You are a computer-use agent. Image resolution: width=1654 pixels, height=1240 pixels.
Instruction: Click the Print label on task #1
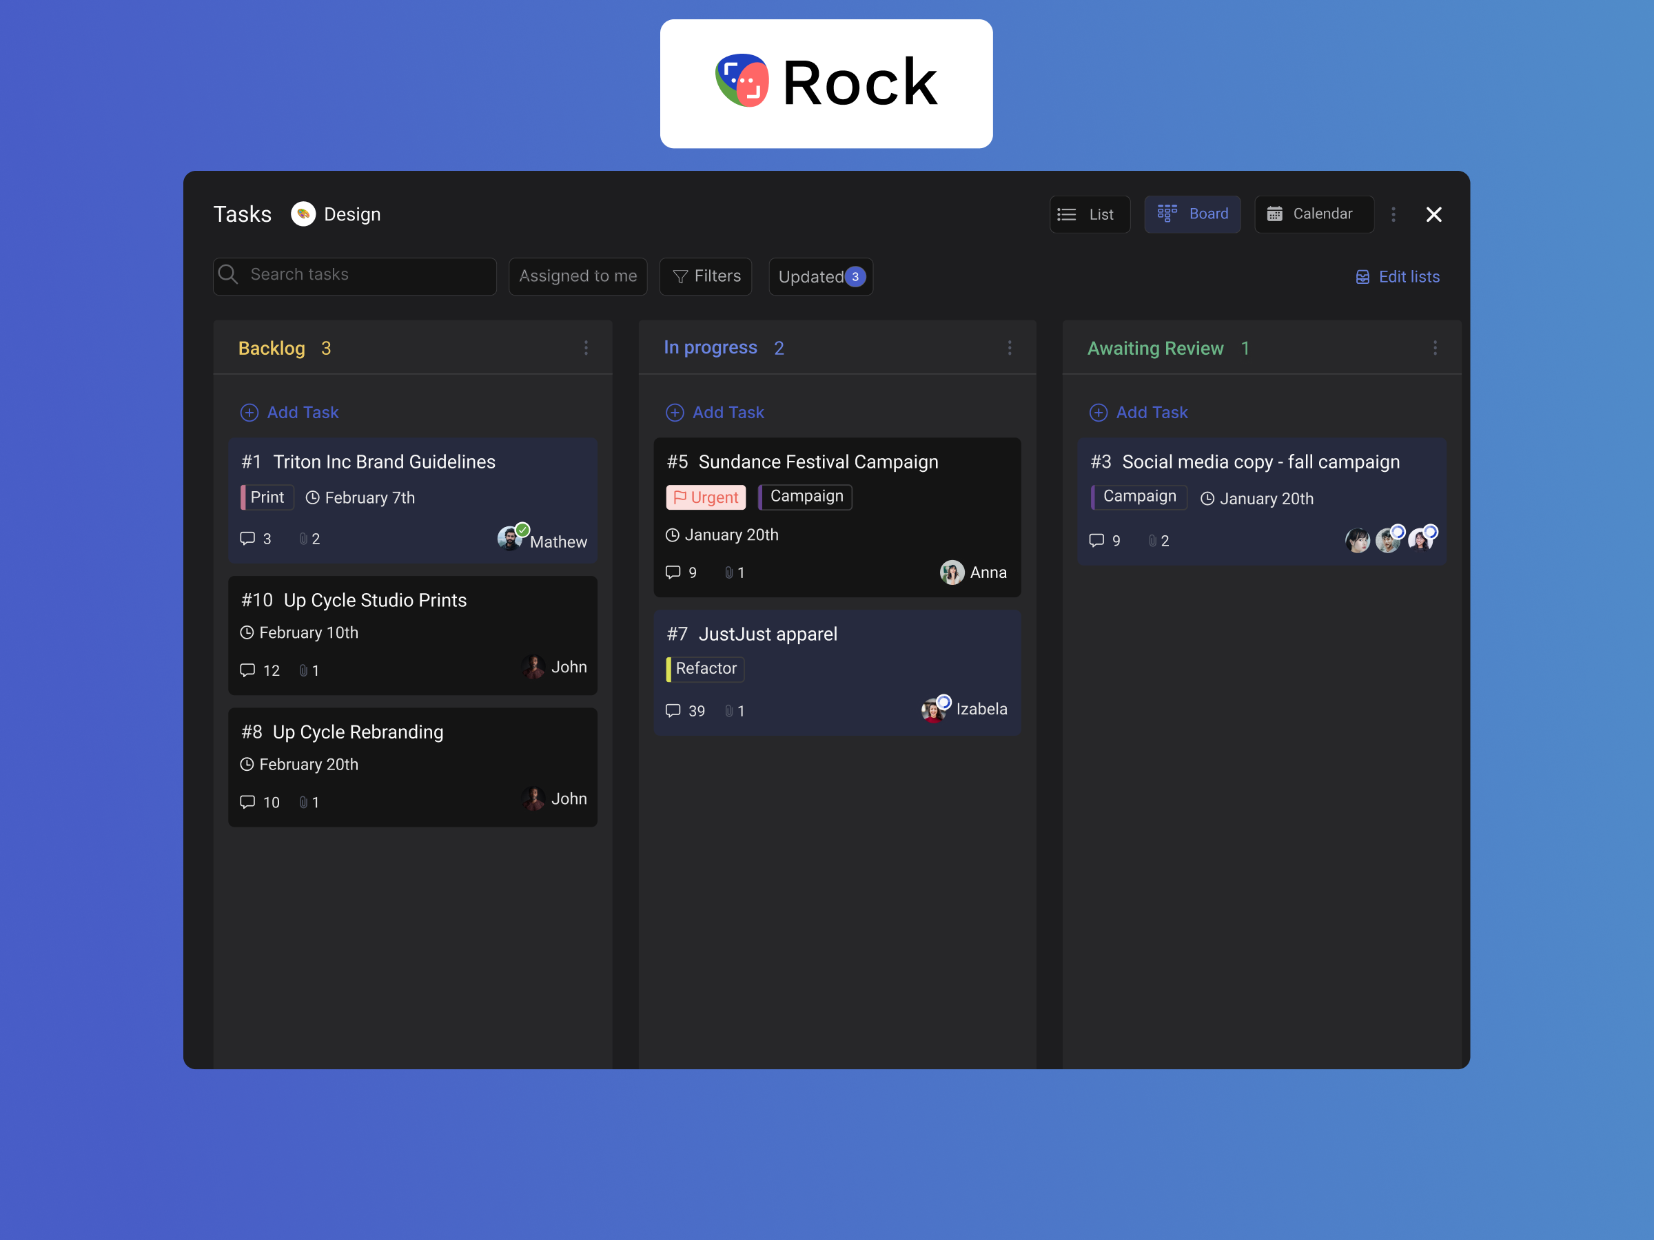click(267, 497)
